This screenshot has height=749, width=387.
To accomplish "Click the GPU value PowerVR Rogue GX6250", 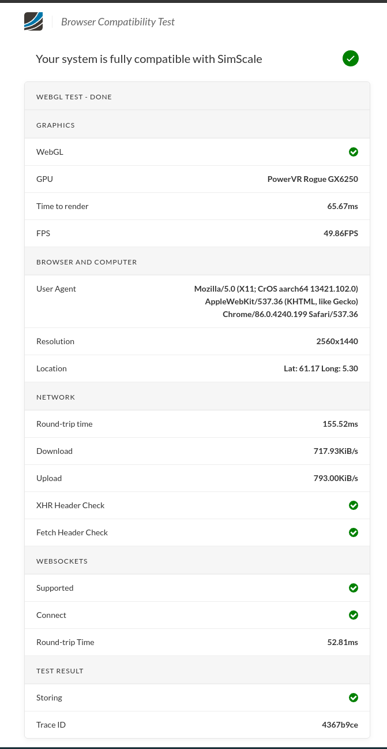I will point(313,179).
